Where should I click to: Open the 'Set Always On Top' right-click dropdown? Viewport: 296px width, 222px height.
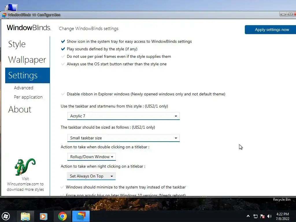[x=91, y=176]
